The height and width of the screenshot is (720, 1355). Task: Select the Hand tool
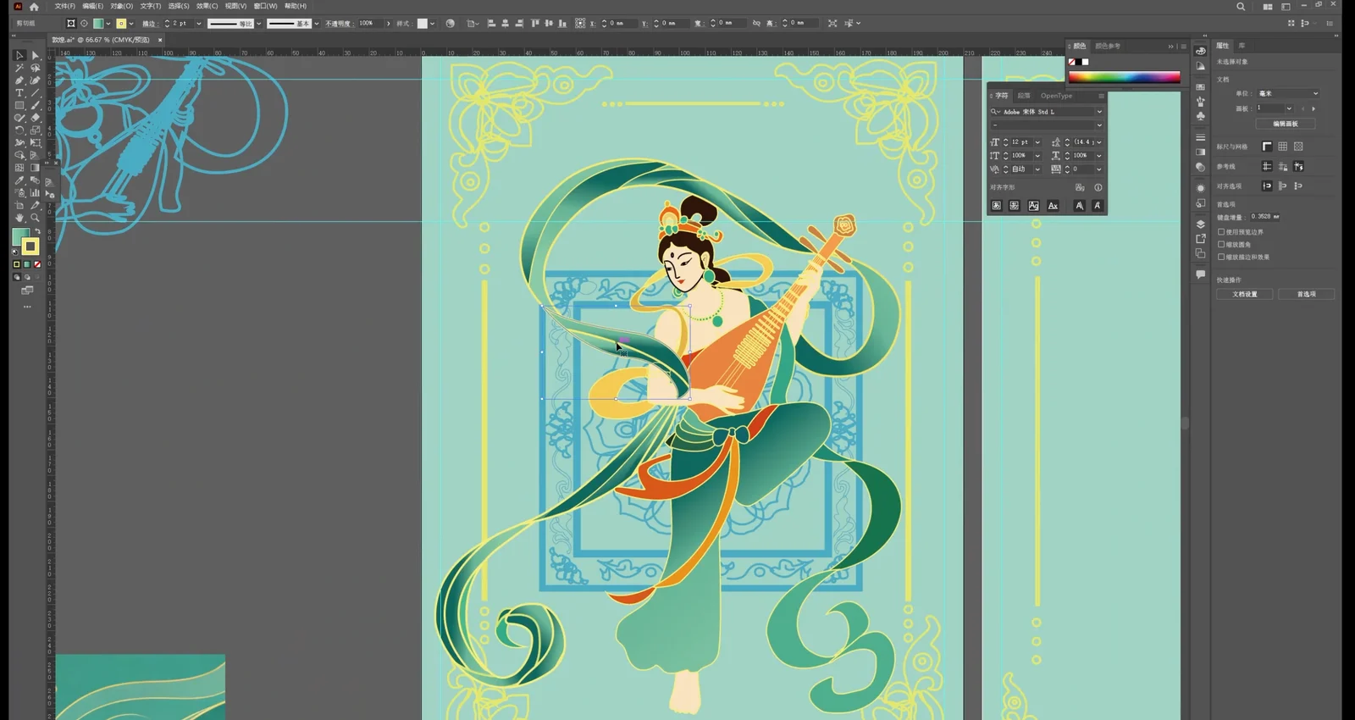[19, 218]
